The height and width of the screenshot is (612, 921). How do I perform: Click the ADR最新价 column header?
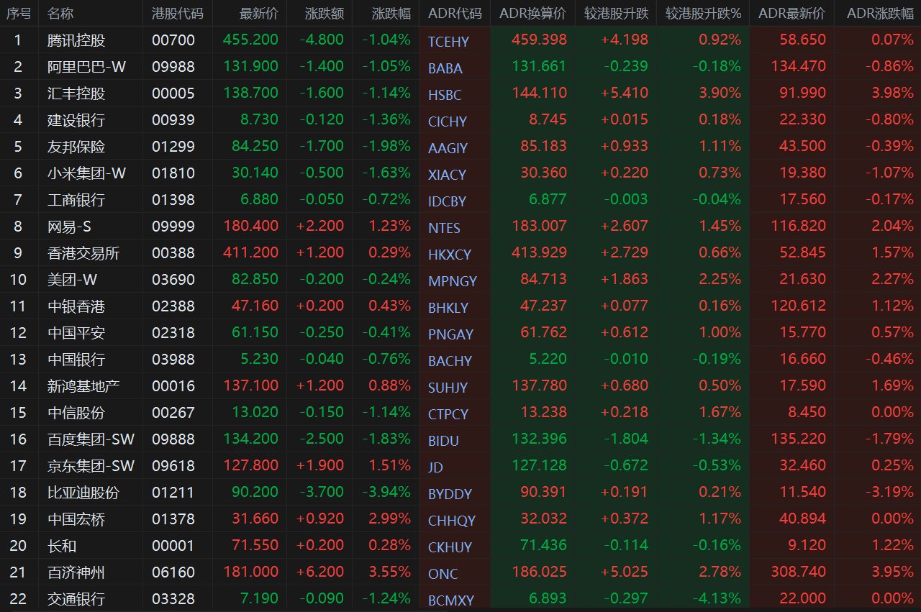pos(792,13)
